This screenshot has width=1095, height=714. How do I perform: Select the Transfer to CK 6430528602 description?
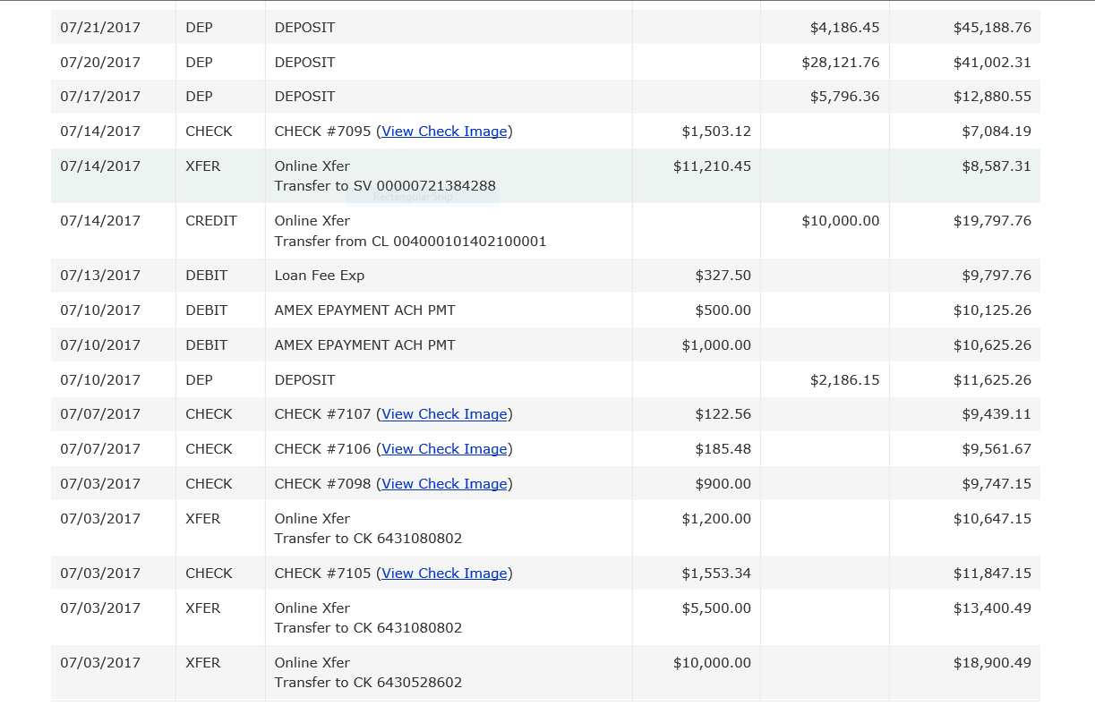tap(368, 683)
